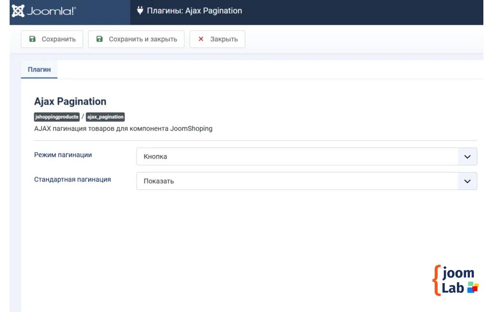Click the Сохранить button label
Viewport: 493px width, 312px height.
tap(59, 39)
